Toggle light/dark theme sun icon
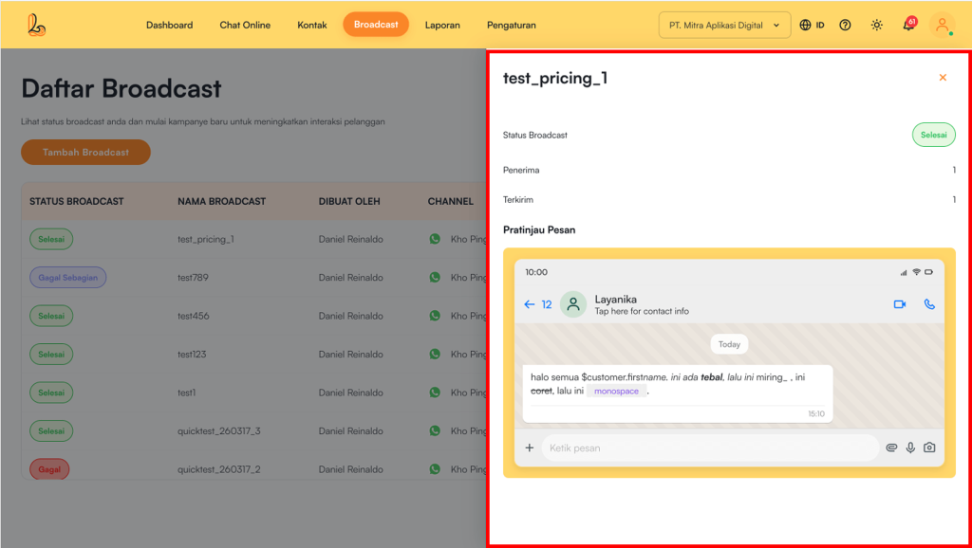Screen dimensions: 972x548 (x=876, y=25)
